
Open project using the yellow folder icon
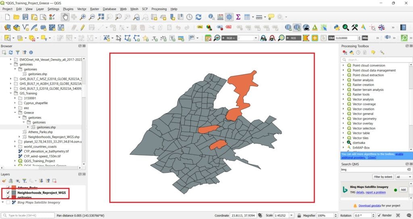point(16,17)
